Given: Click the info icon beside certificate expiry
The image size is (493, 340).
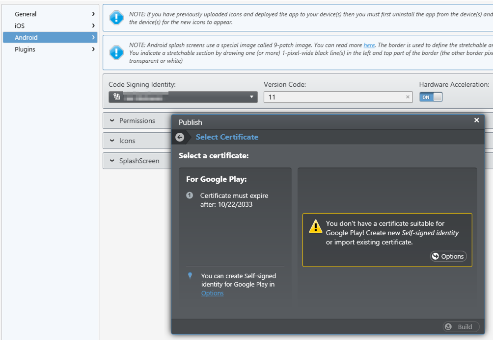Looking at the screenshot, I should click(x=190, y=195).
